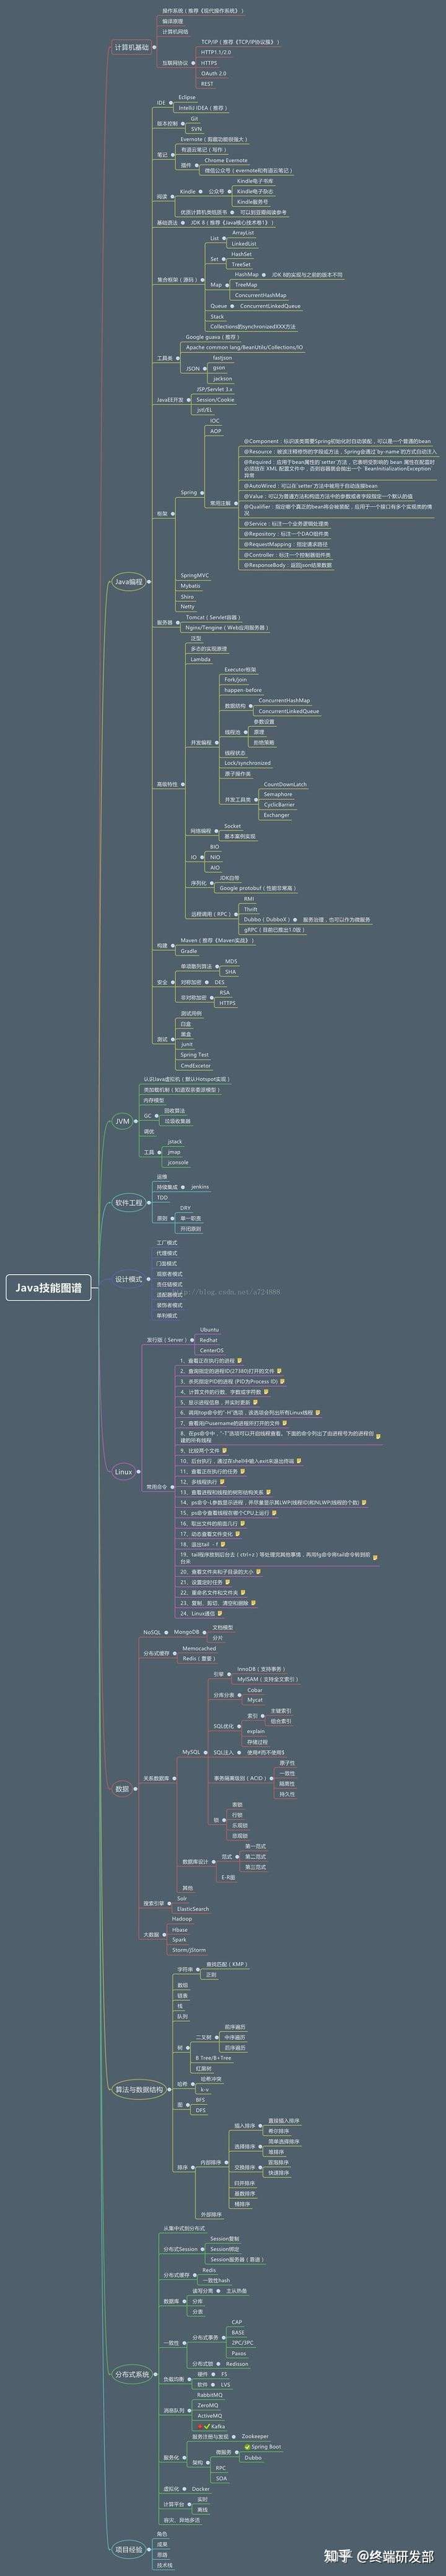Select the 算法与数据结构 branch node
Screen dimensions: 446x2576
click(x=139, y=2089)
